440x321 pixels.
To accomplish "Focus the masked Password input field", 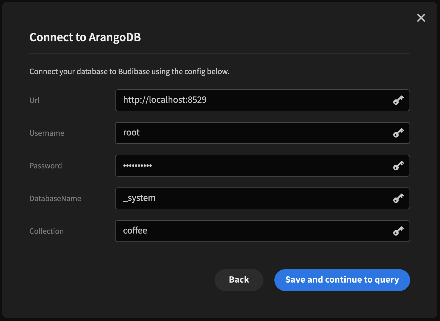I will [262, 166].
